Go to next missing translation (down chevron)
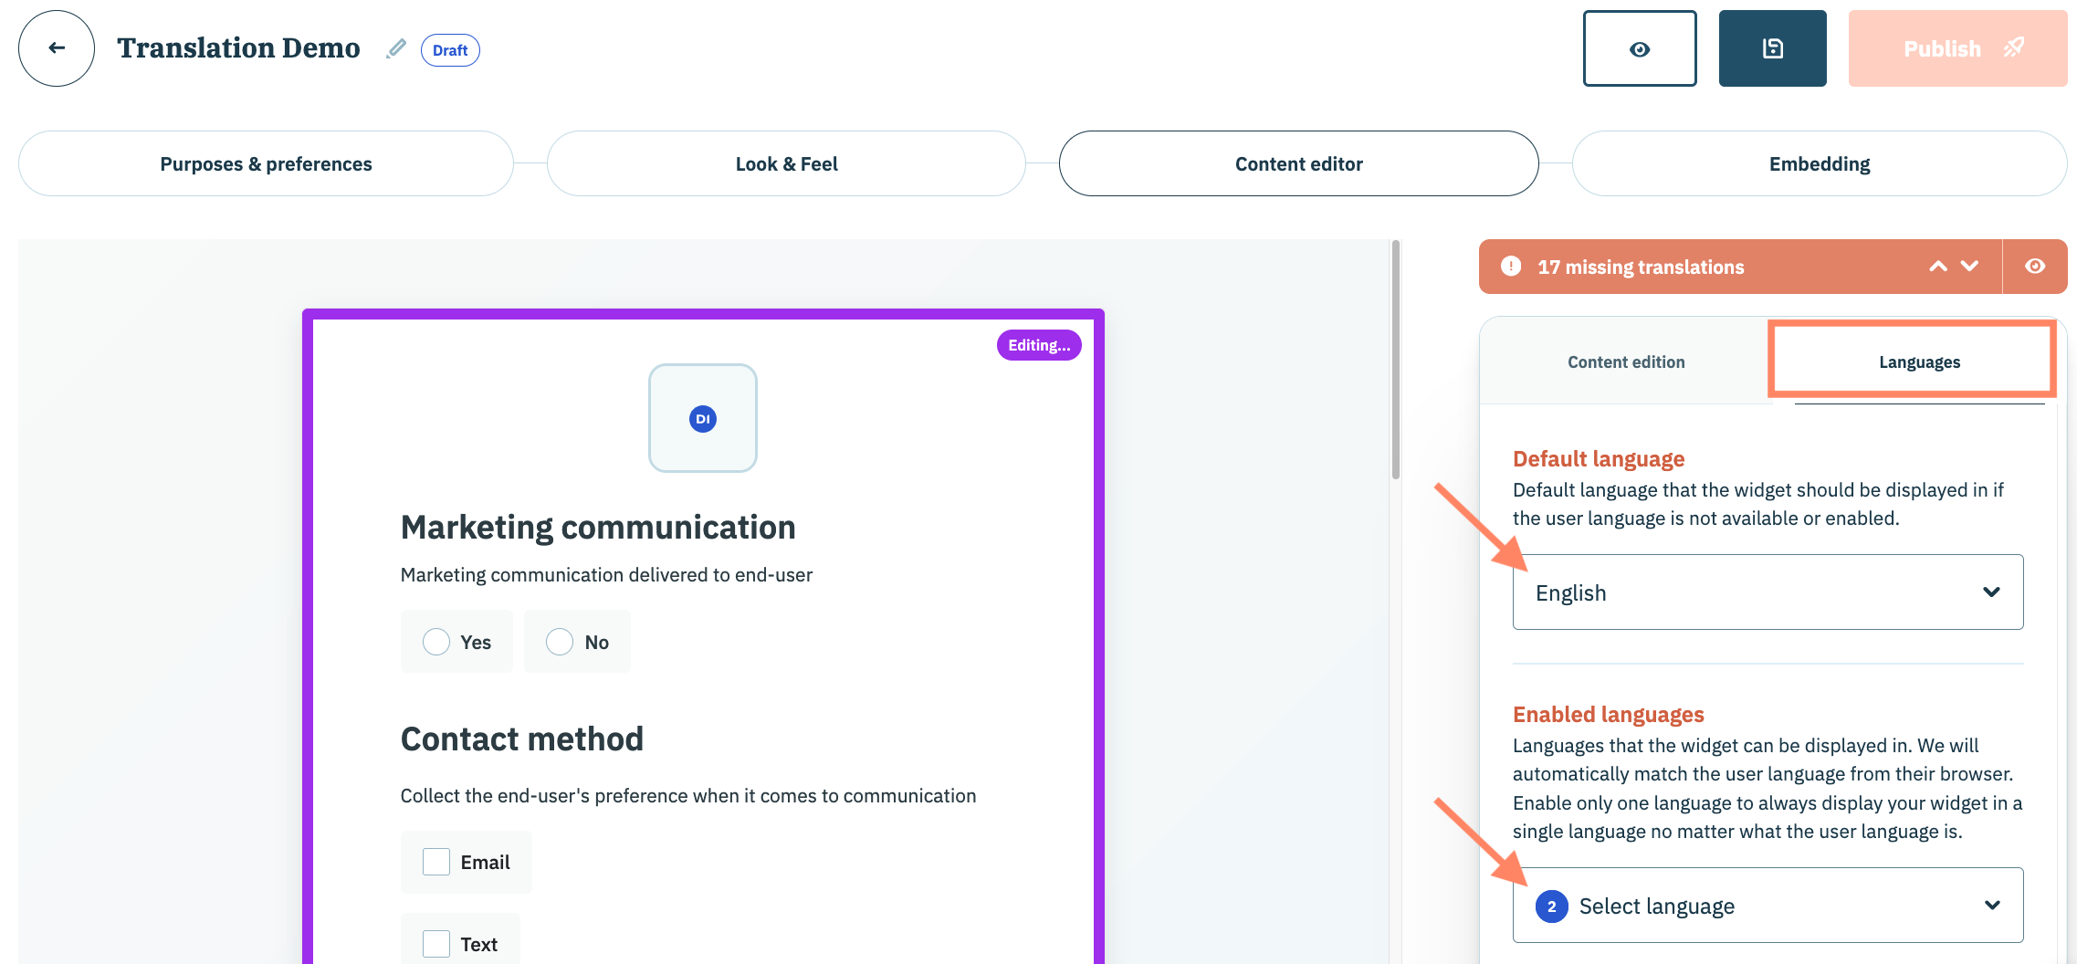 [x=1970, y=267]
